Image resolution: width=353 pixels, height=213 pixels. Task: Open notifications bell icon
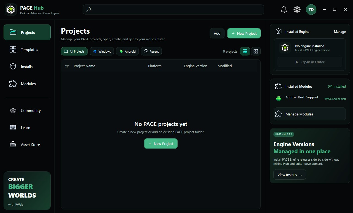(284, 10)
